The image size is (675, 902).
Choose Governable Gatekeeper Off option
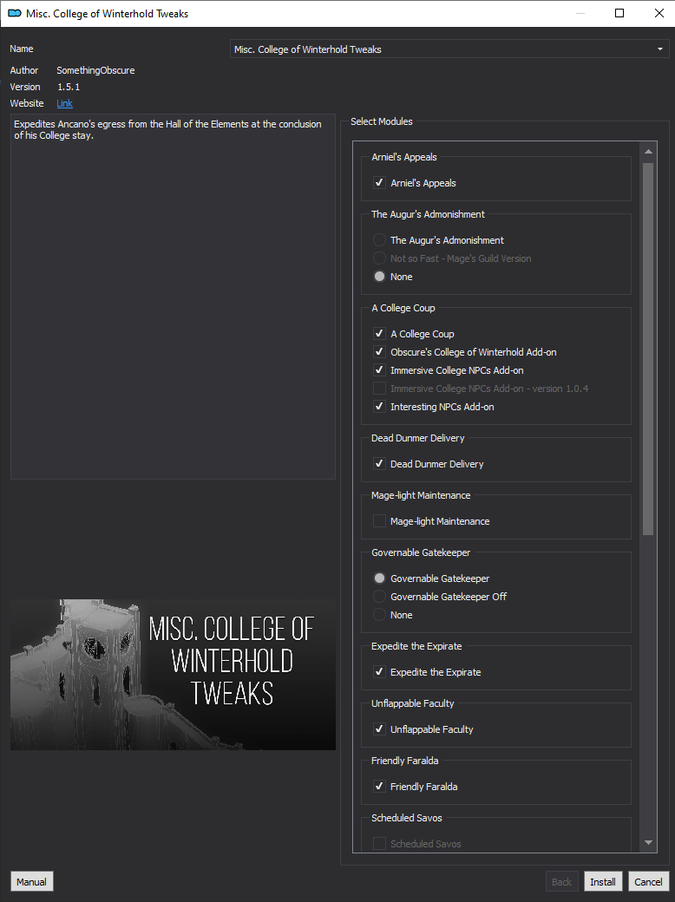coord(379,597)
